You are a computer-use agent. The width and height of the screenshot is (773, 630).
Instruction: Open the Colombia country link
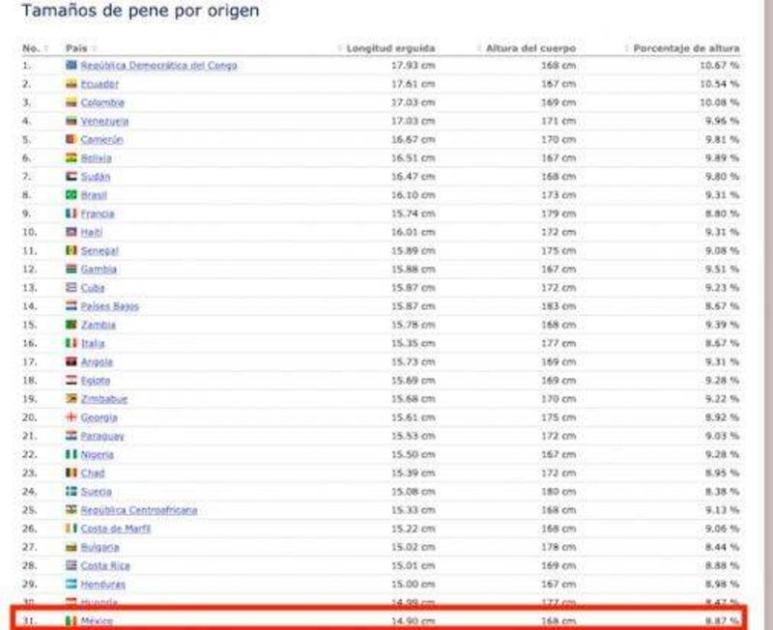[102, 102]
